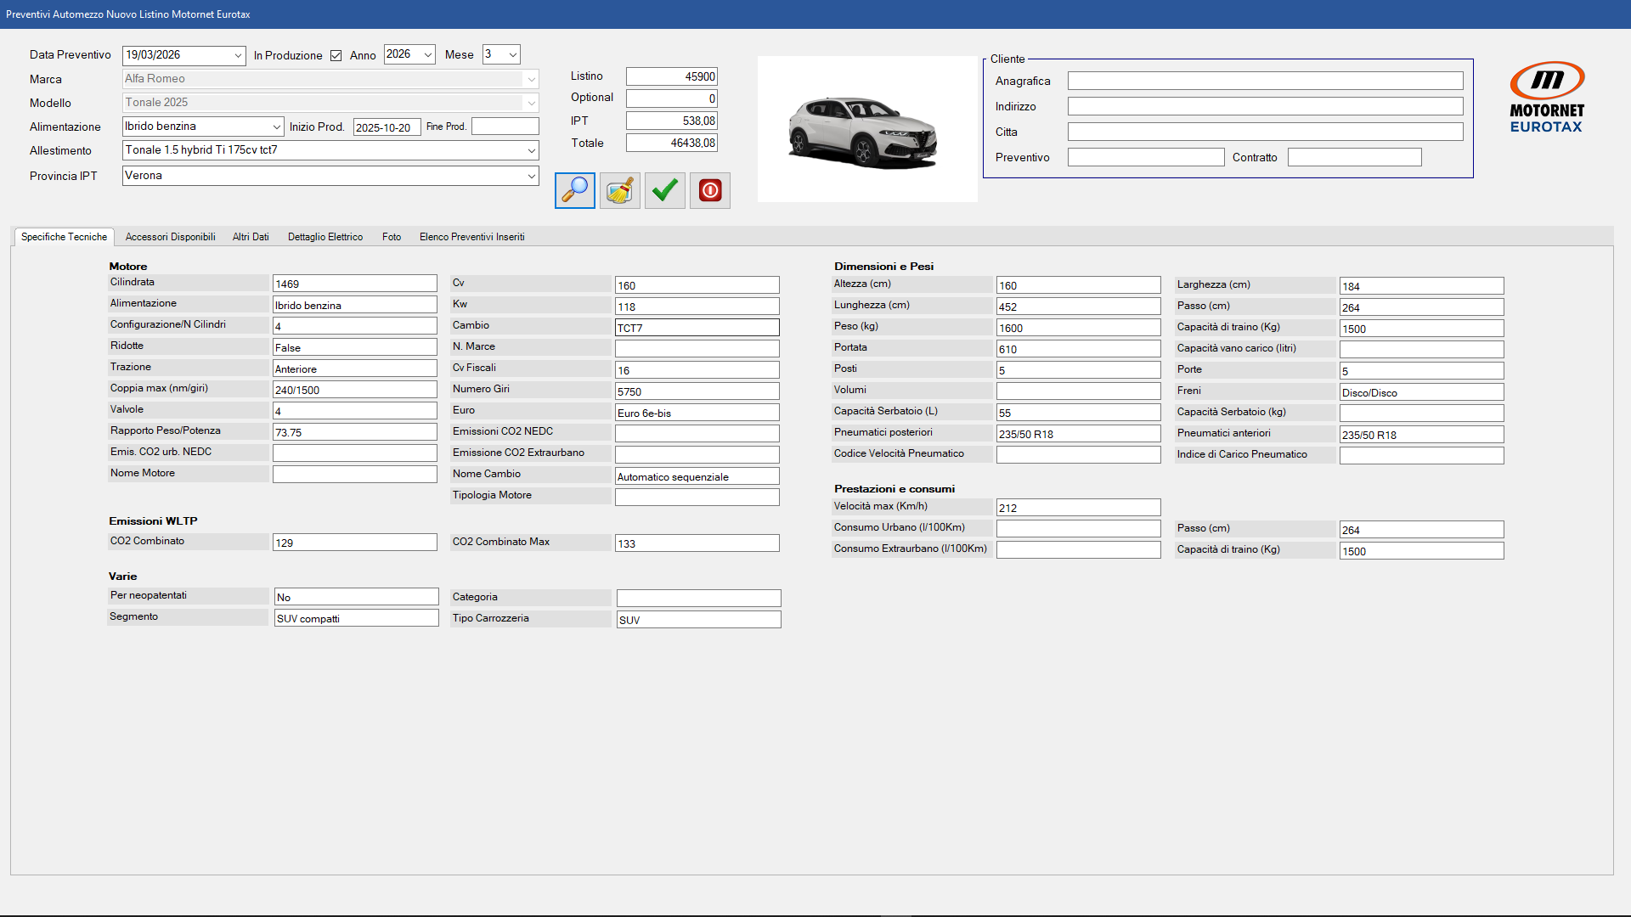Toggle the In Produzione checkbox

[336, 56]
